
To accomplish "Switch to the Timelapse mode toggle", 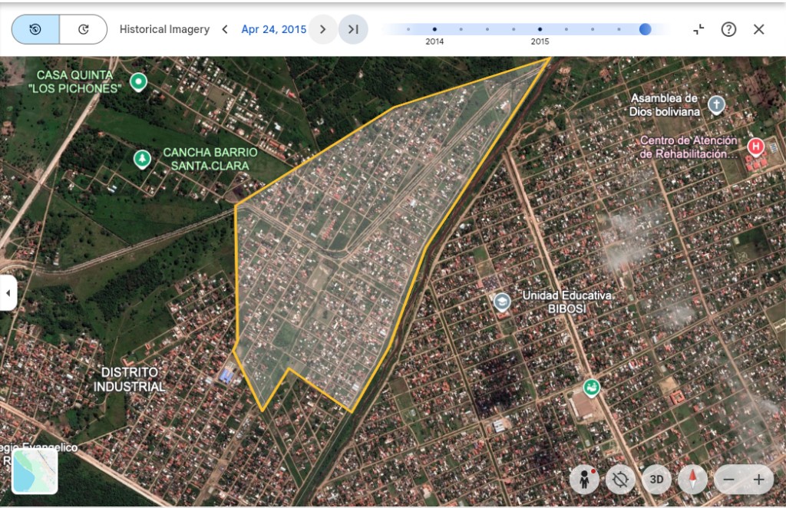I will 83,30.
